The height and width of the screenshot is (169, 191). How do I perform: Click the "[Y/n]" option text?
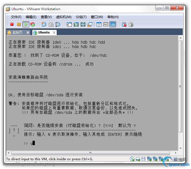(x=108, y=126)
